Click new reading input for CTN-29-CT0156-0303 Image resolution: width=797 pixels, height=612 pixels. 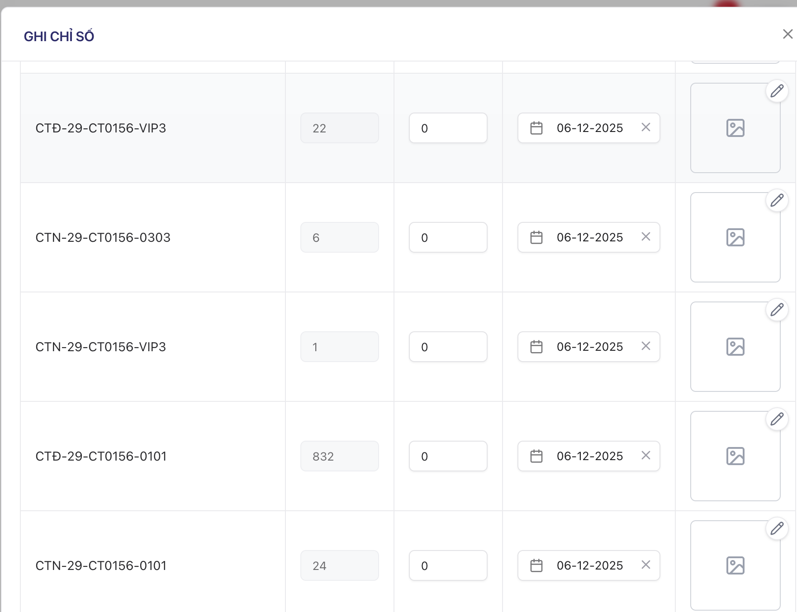448,237
